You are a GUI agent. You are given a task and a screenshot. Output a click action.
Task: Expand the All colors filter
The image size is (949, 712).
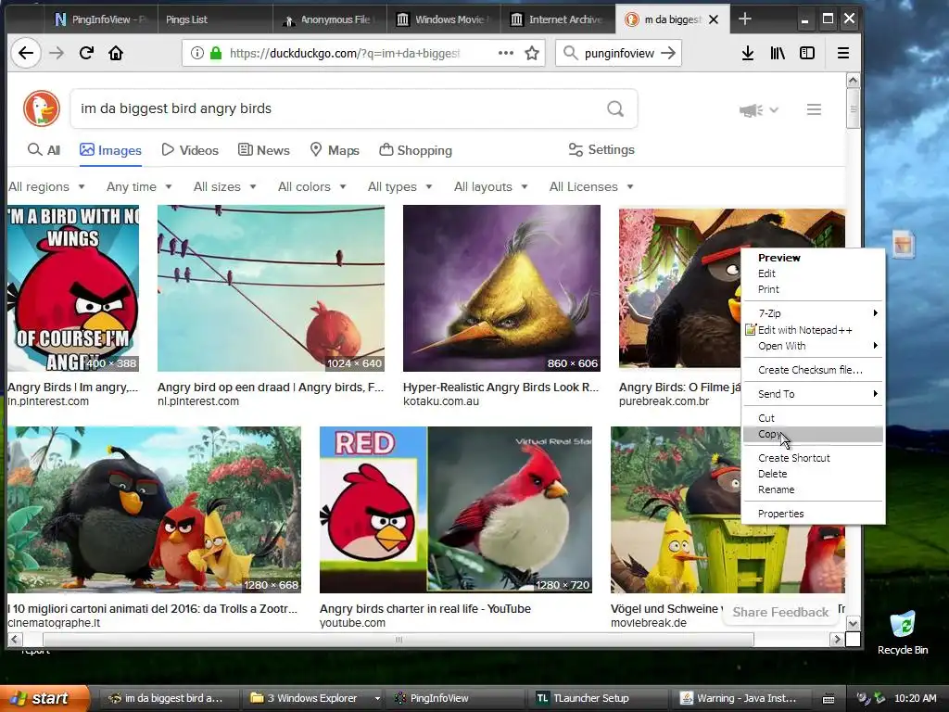coord(311,186)
